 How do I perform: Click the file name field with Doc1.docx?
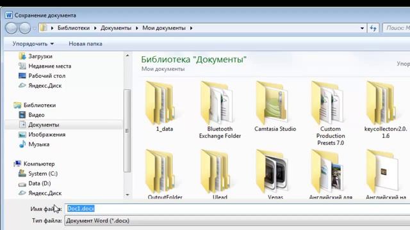[x=237, y=209]
